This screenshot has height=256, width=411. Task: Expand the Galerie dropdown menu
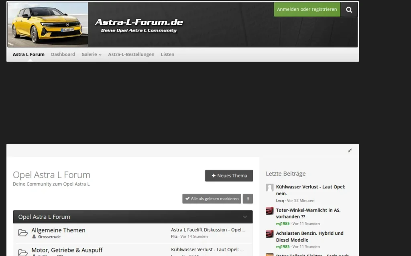91,54
